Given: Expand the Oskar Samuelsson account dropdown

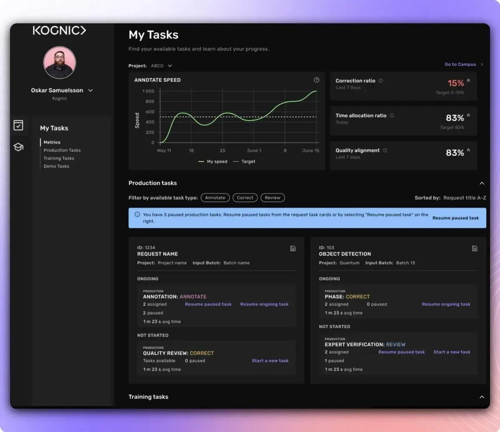Looking at the screenshot, I should 90,90.
